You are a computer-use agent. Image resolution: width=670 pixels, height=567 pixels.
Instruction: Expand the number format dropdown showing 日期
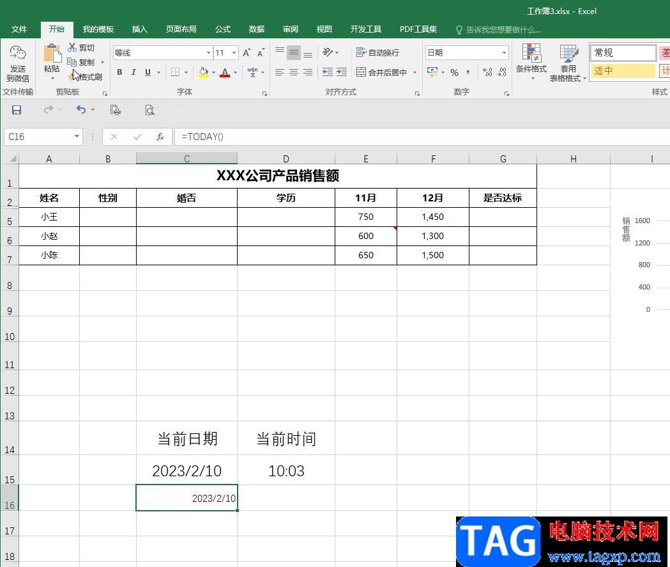504,52
